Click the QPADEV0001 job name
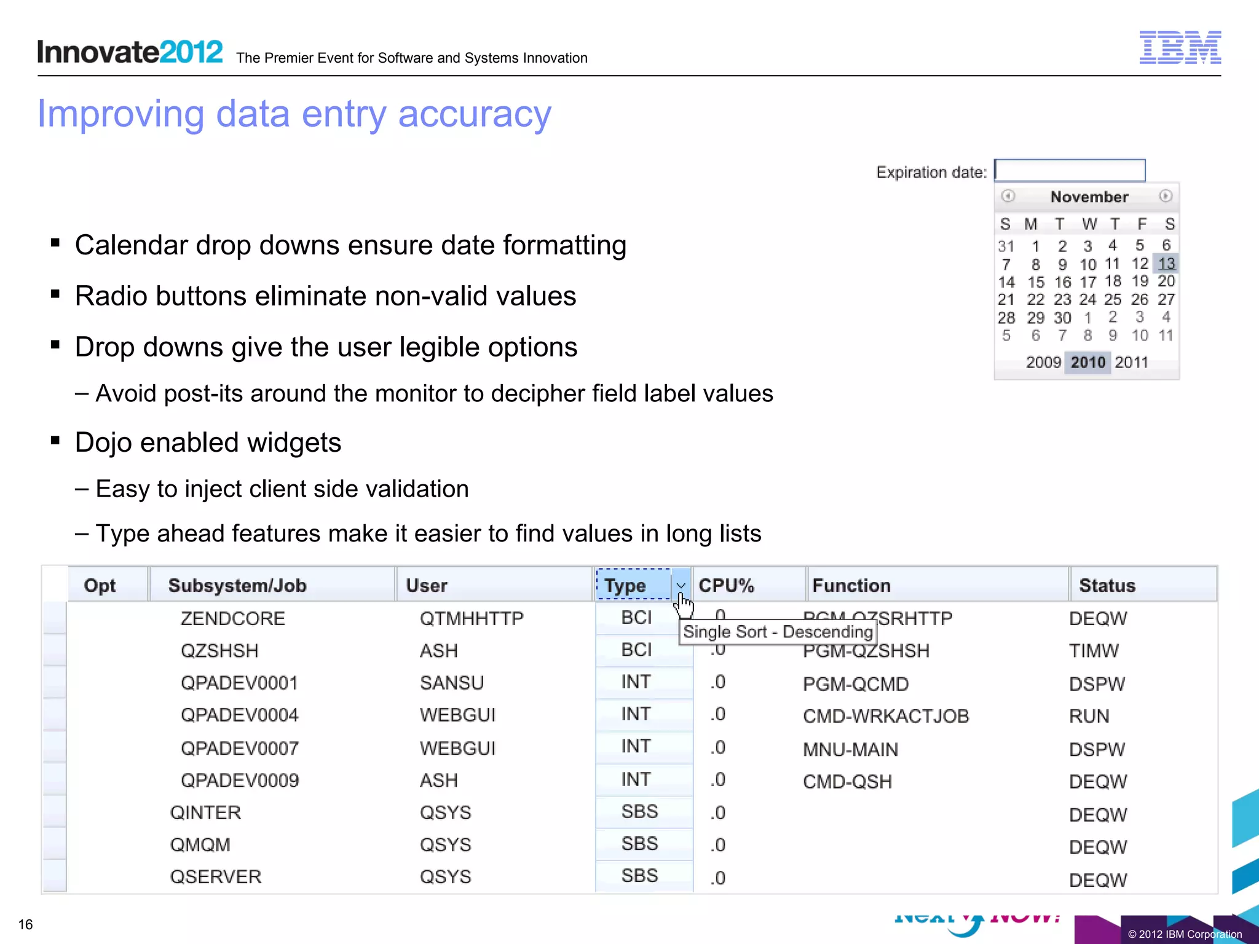Screen dimensions: 1259x944 240,683
